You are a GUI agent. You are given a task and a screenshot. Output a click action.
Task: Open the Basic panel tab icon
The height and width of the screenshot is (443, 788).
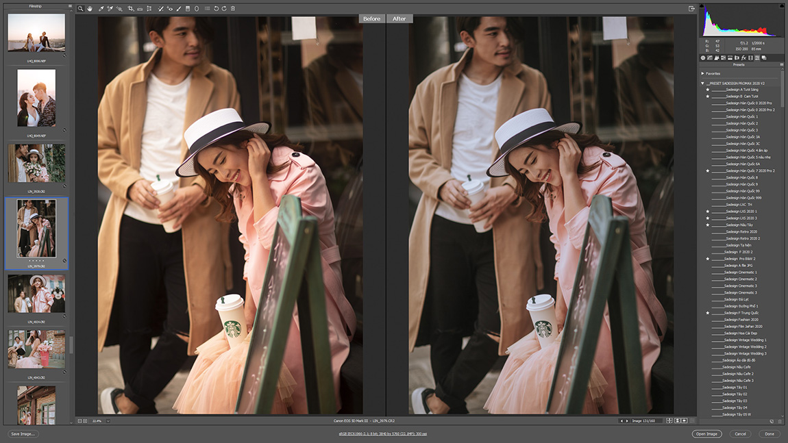(703, 58)
